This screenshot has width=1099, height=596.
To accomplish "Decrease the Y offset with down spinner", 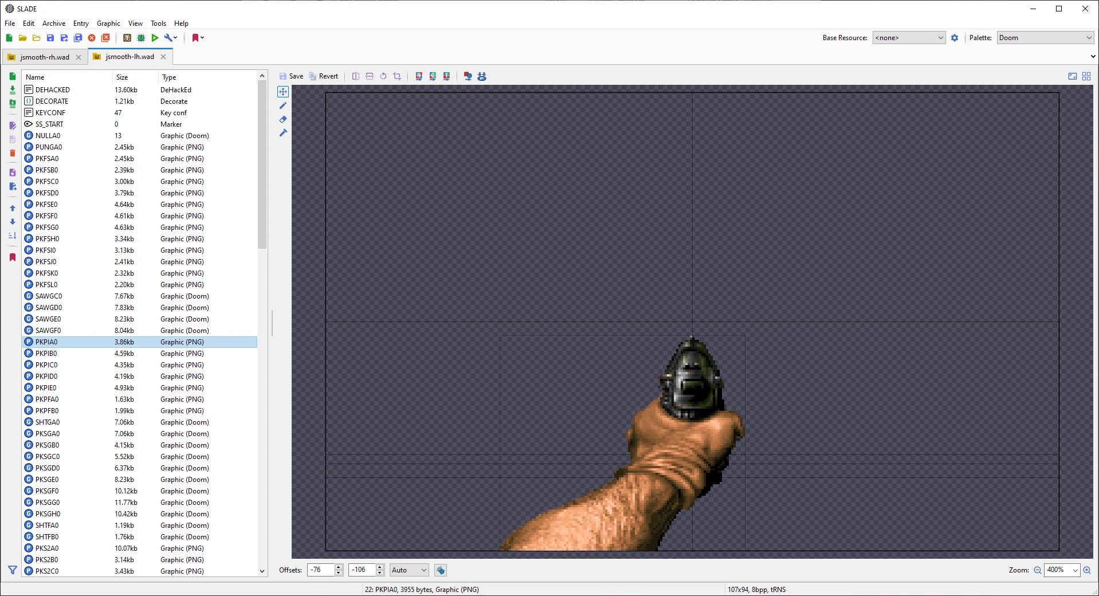I will click(x=380, y=573).
